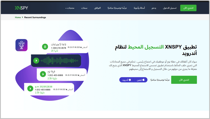The image size is (210, 119).
Task: Click phone number 1-308-210-8578
Action: click(x=59, y=48)
